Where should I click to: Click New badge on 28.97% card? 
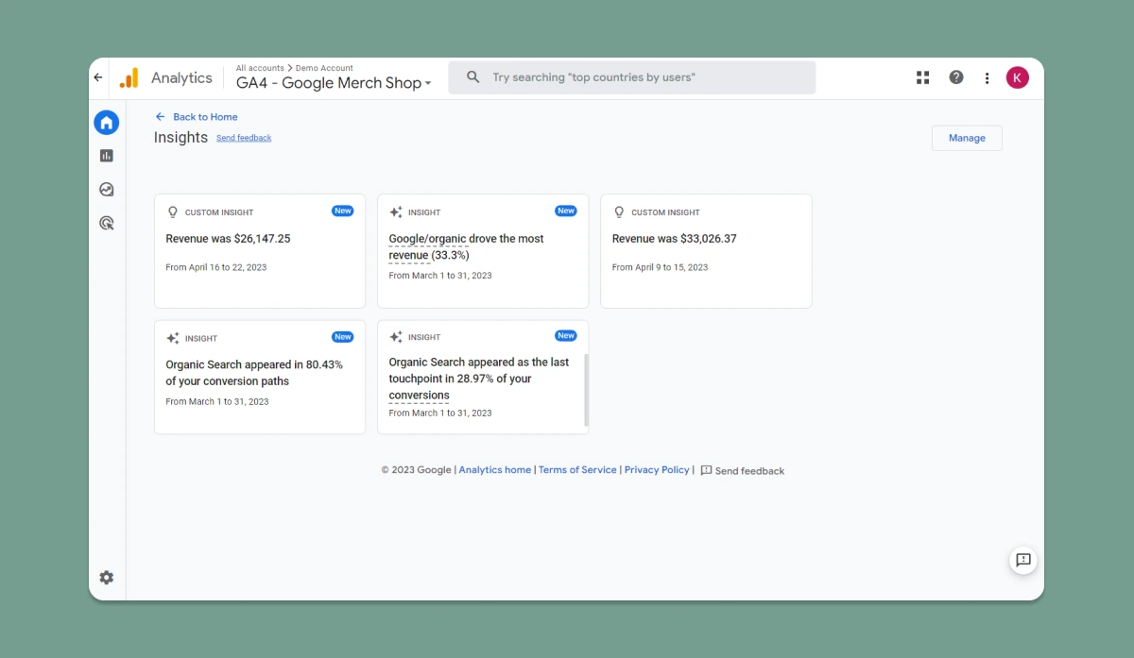pos(566,336)
